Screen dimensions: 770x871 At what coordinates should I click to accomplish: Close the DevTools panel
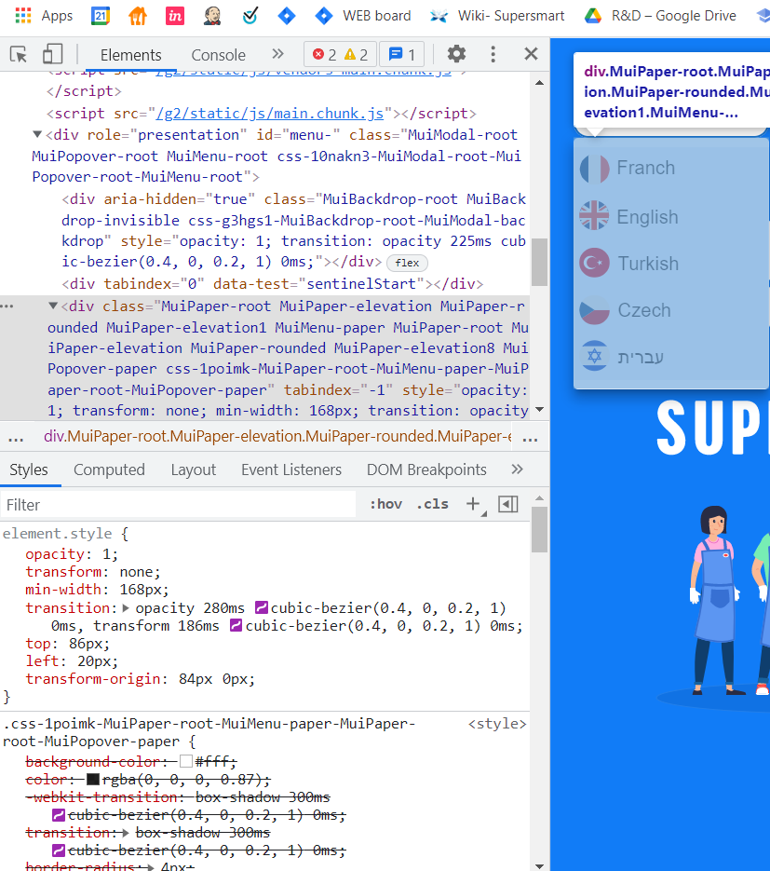(x=532, y=54)
